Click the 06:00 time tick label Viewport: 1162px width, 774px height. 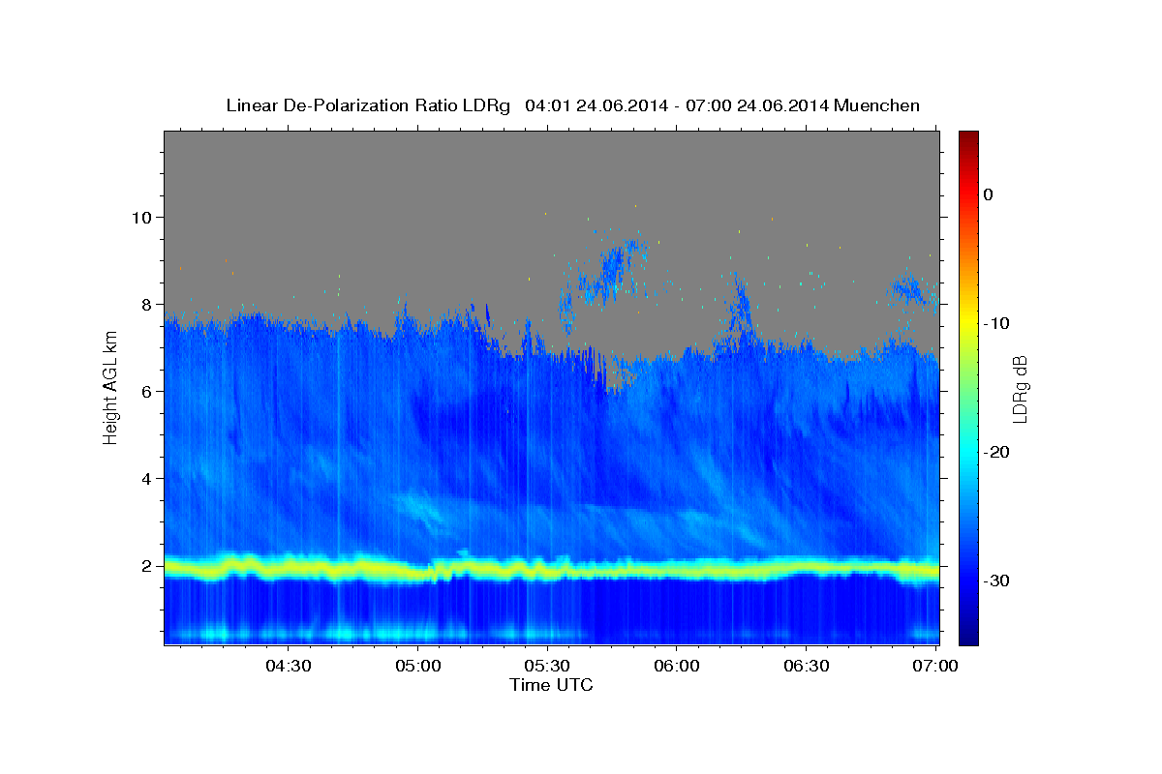point(677,666)
